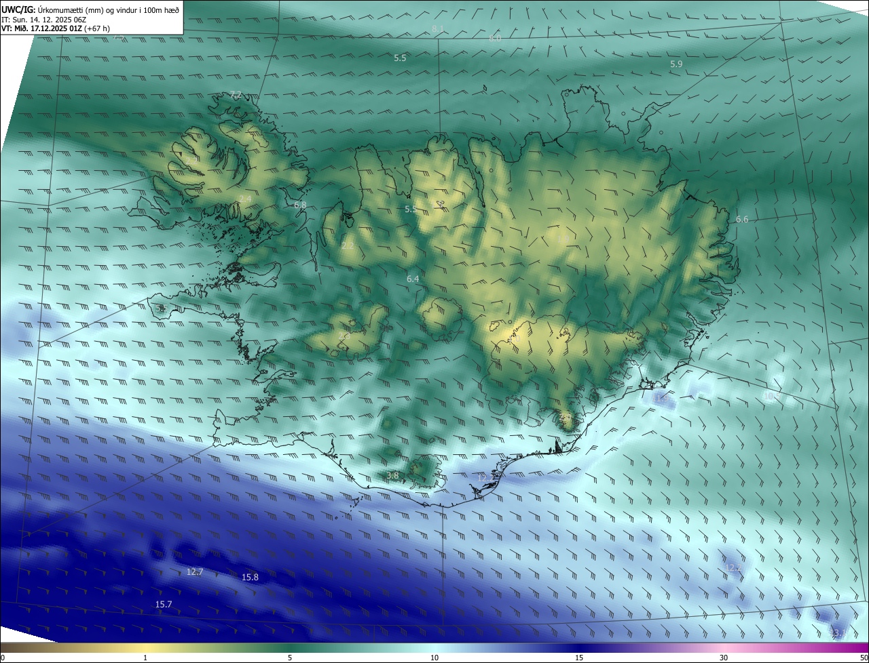Click the '10' tick label on the color scale
Image resolution: width=869 pixels, height=663 pixels.
coord(434,658)
